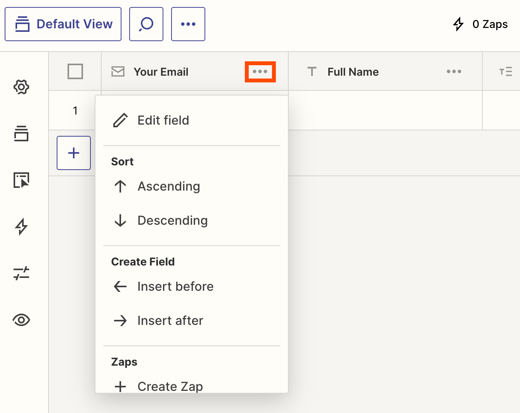
Task: Open the linked interfaces sidebar icon
Action: tap(21, 180)
